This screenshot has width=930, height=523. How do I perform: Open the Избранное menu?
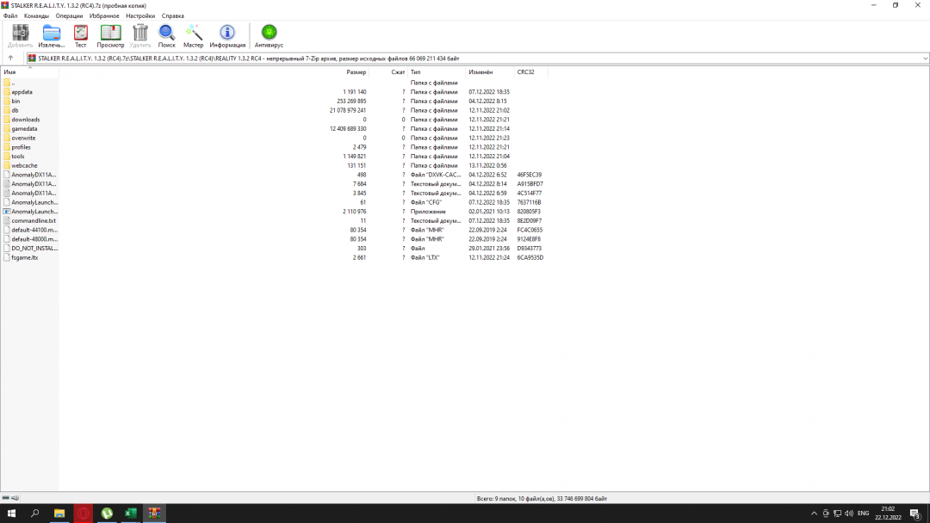tap(104, 16)
